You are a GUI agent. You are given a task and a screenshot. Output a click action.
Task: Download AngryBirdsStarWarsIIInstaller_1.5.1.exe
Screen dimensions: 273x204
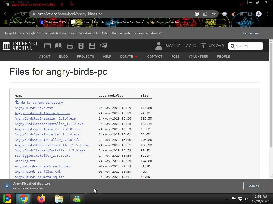52,145
